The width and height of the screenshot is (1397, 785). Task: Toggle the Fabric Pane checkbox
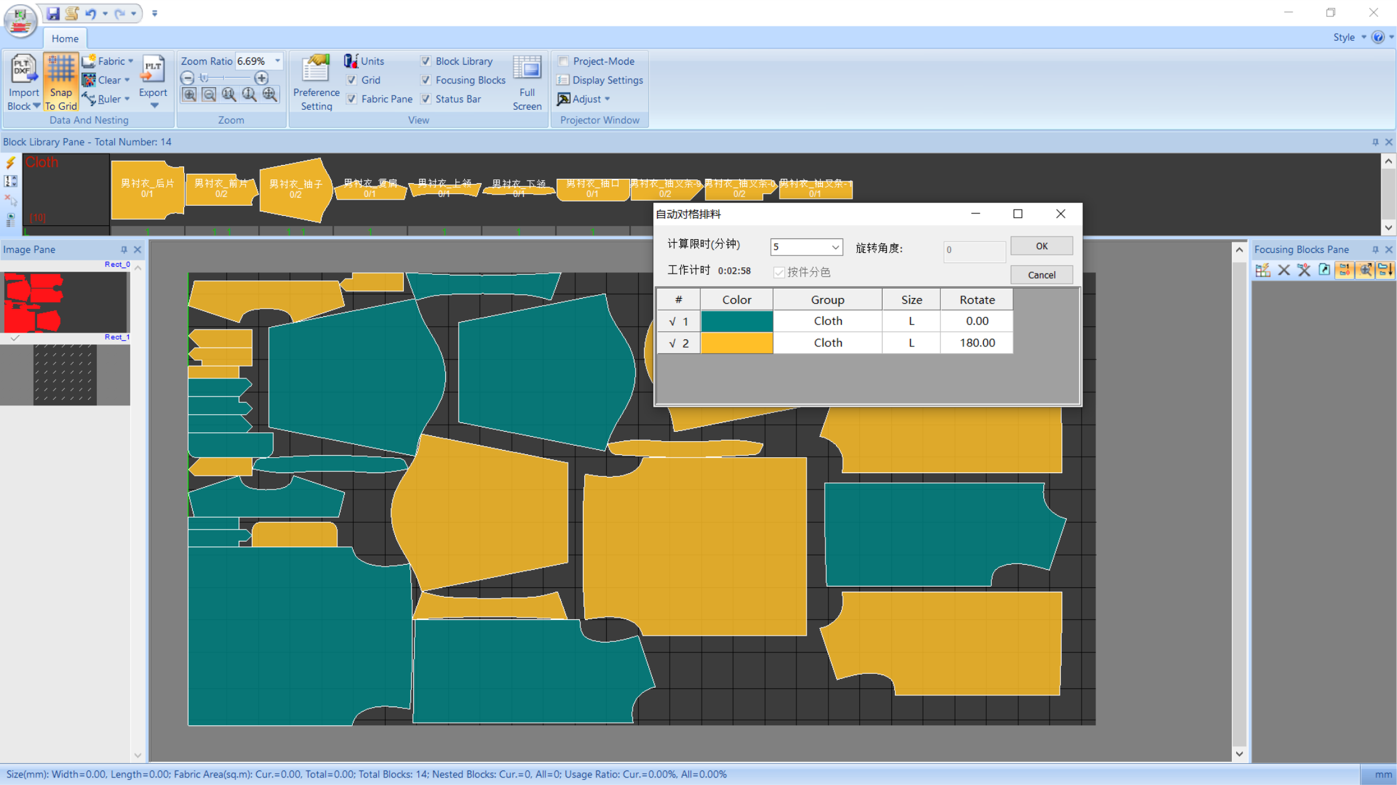pos(352,99)
